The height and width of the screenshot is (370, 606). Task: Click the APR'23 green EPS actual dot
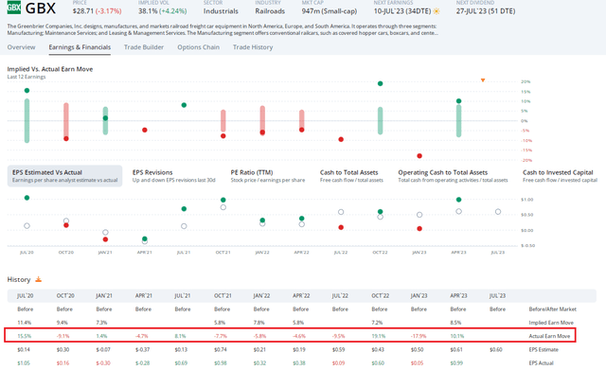(x=458, y=200)
